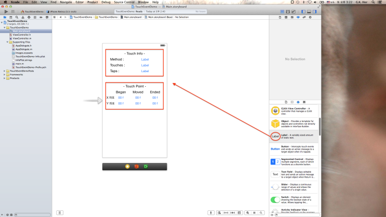Click the View Controller dock icon below the scene
Viewport: 386px width, 217px height.
pos(127,167)
